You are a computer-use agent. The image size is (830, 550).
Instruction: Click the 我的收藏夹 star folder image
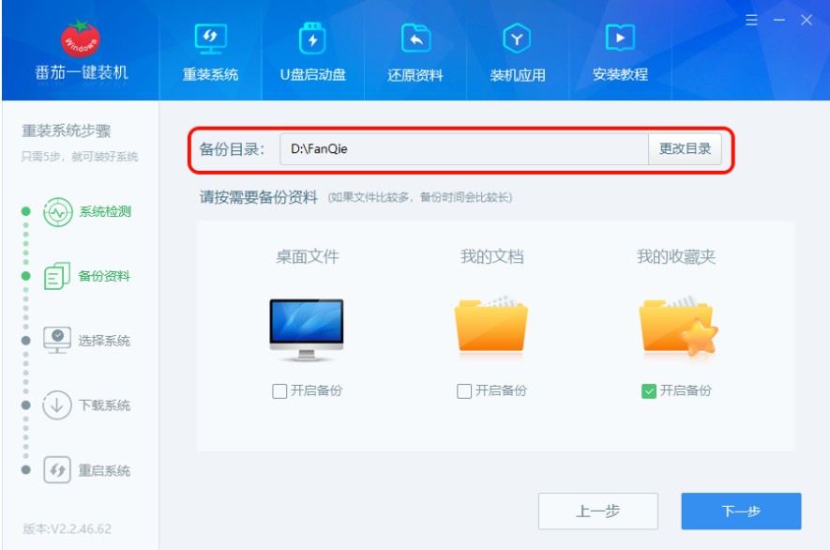pyautogui.click(x=677, y=326)
